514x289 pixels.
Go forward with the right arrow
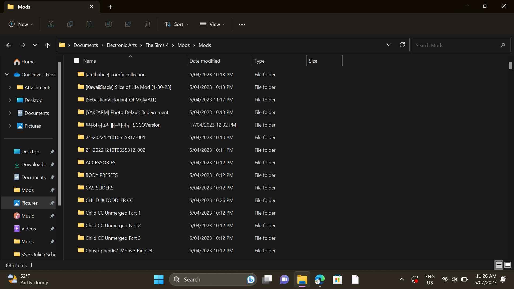23,45
